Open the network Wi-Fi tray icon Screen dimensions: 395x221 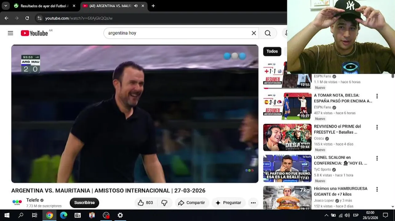pyautogui.click(x=341, y=215)
